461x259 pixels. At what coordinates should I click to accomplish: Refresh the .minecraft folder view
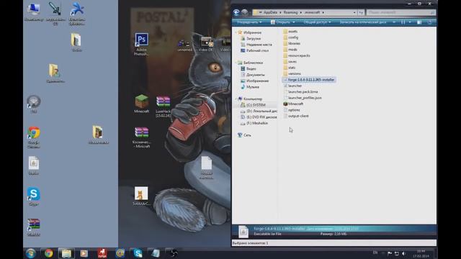tap(361, 12)
